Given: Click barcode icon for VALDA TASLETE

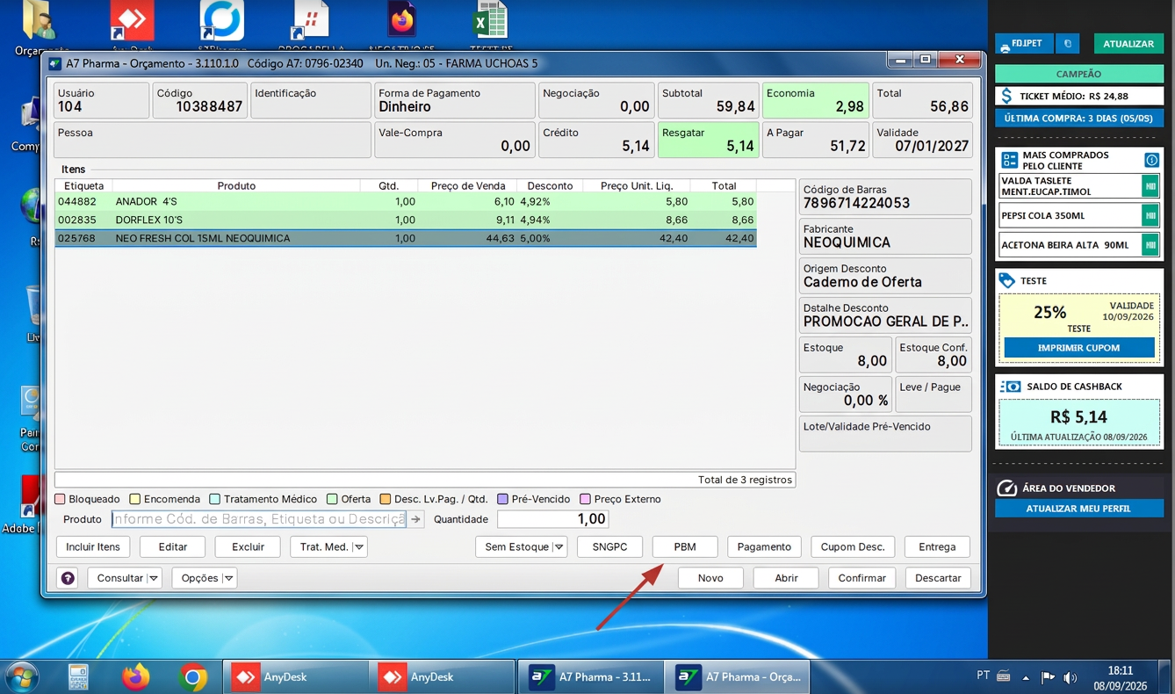Looking at the screenshot, I should pos(1150,185).
